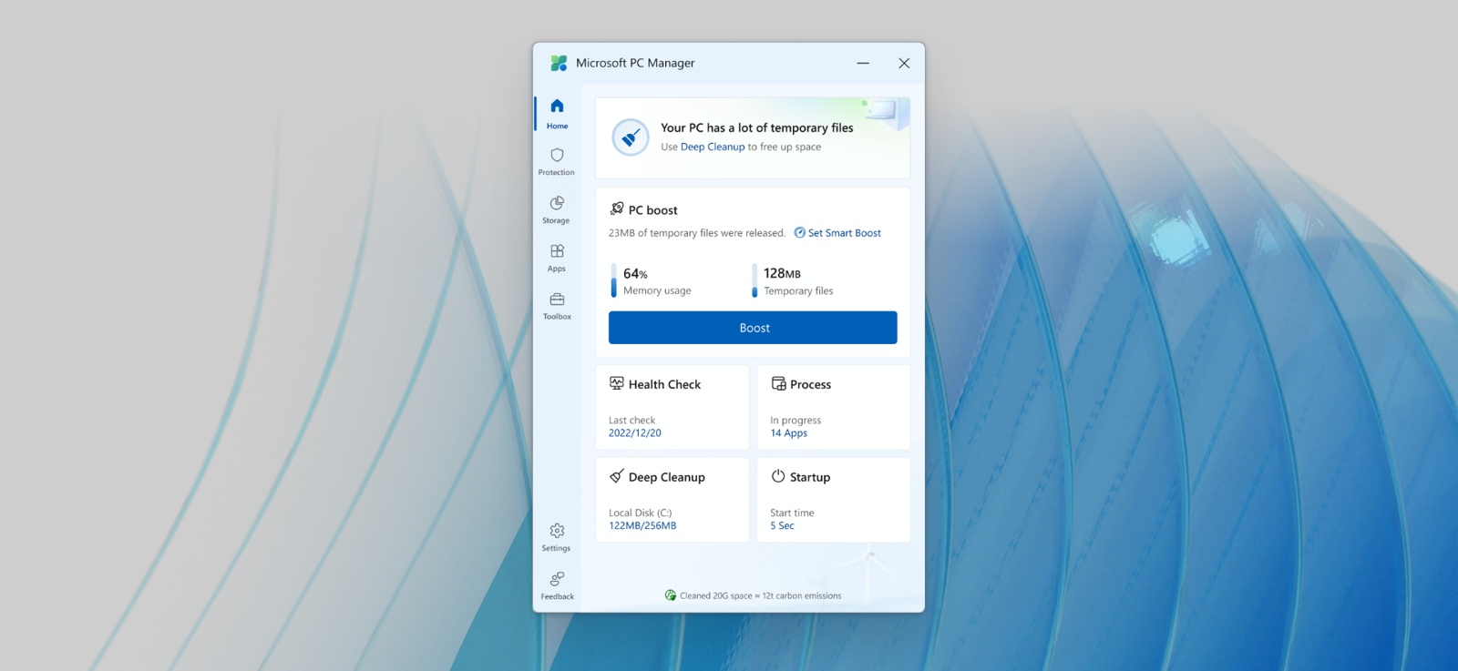The width and height of the screenshot is (1458, 671).
Task: Click the 'Microsoft PC Manager' window title
Action: click(635, 63)
